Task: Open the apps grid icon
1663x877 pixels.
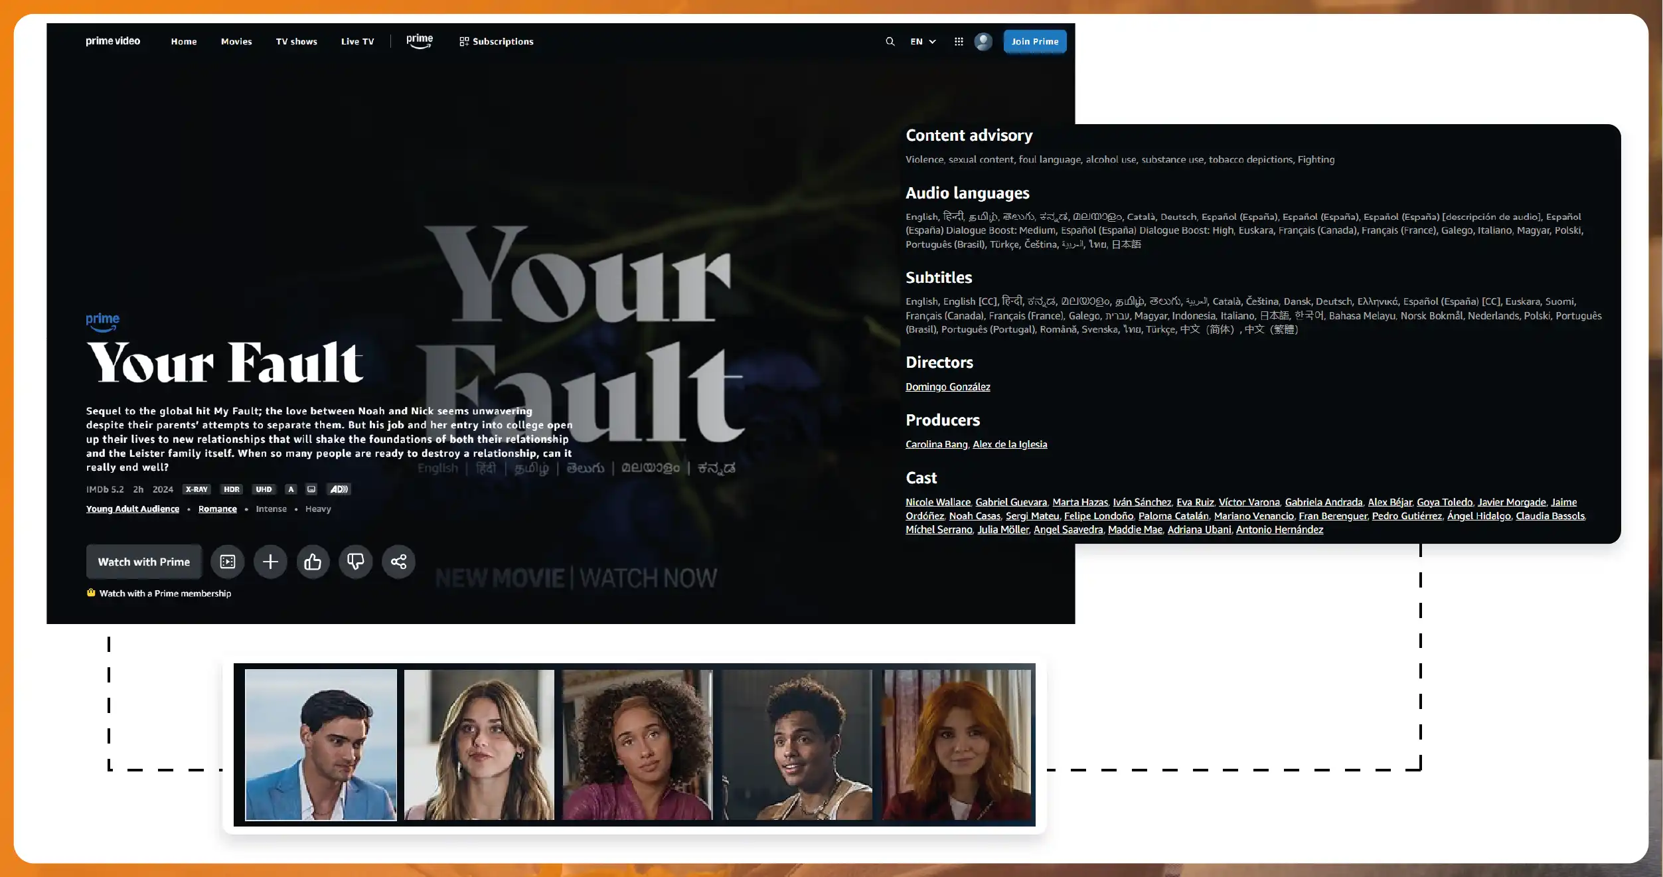Action: [958, 41]
